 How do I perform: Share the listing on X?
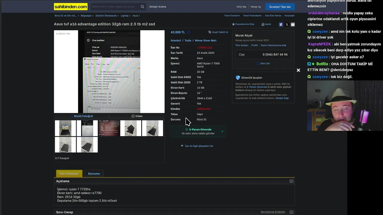click(287, 24)
